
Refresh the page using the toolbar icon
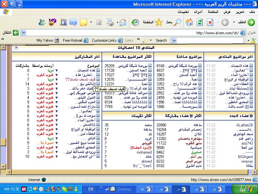point(200,22)
